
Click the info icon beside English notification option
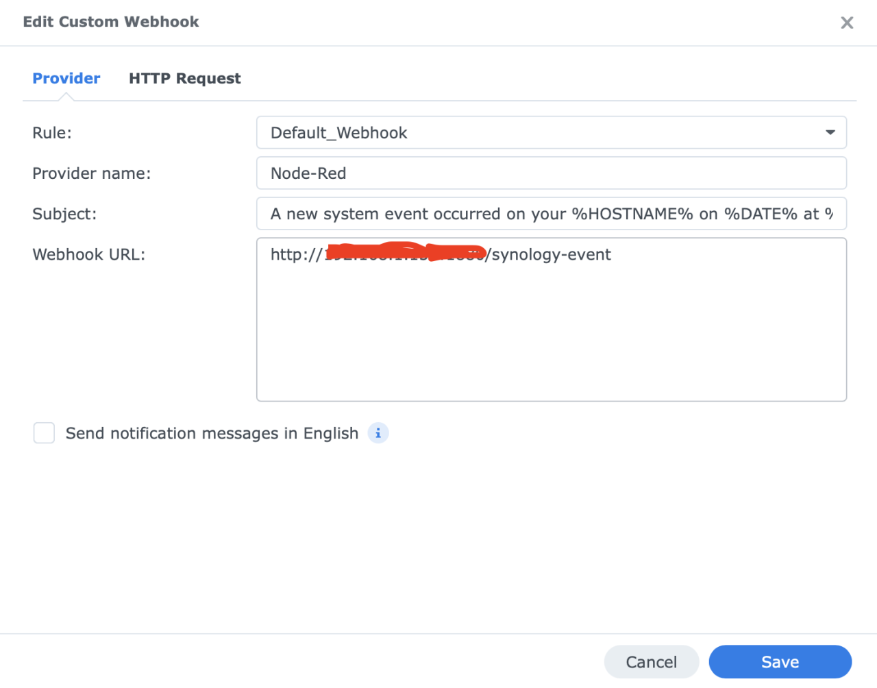point(378,433)
